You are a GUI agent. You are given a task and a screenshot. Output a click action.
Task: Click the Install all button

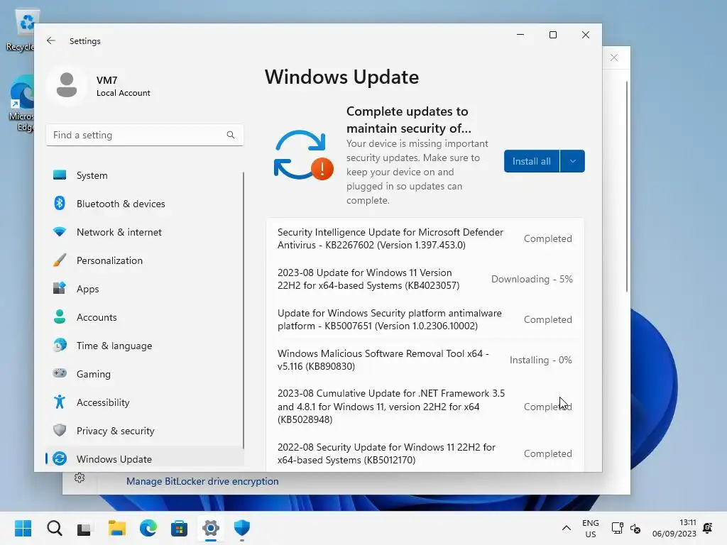(x=531, y=161)
